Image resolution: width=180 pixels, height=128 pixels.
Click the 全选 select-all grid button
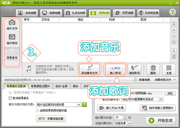[x=169, y=69]
